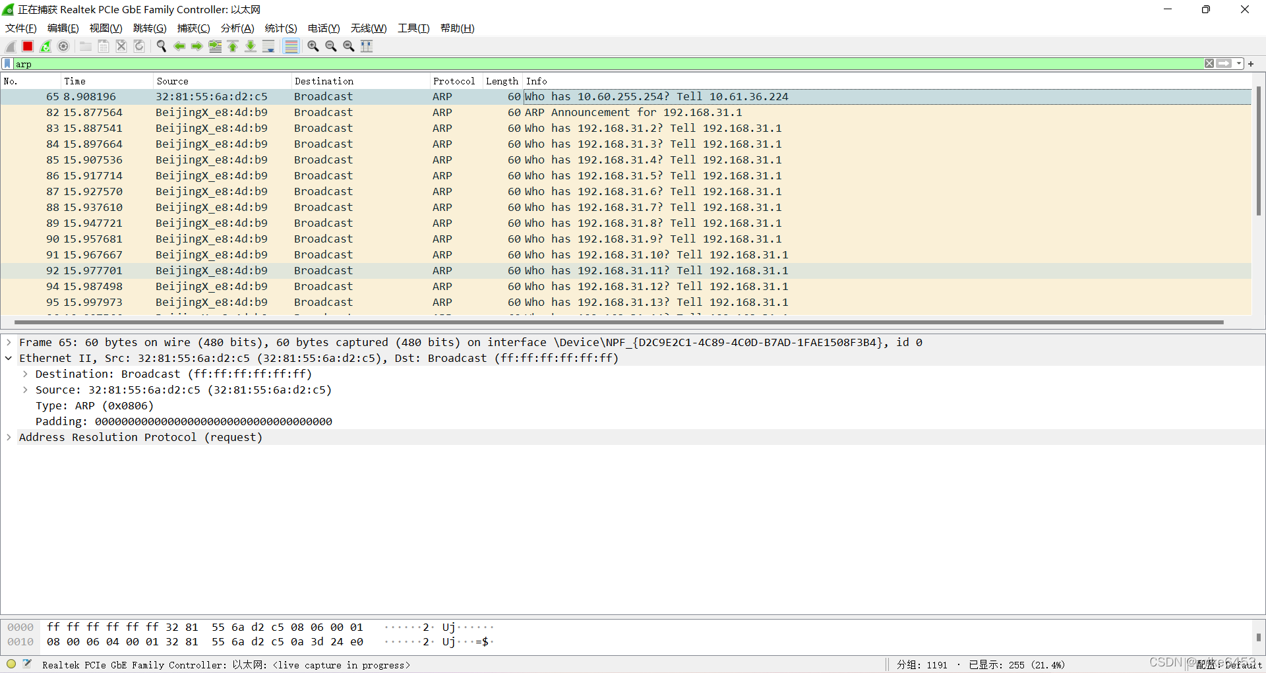Click the expert information status circle

11,664
